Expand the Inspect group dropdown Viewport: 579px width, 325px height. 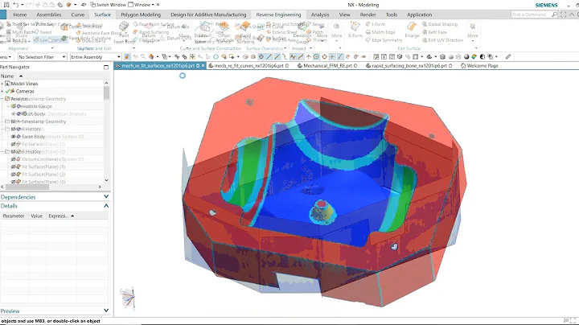[x=310, y=48]
